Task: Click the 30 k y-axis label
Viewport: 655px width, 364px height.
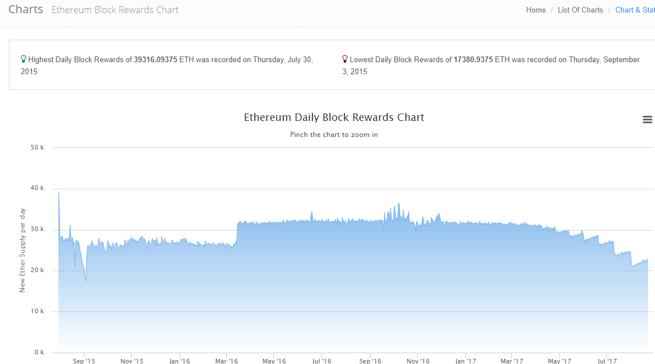Action: pos(37,229)
